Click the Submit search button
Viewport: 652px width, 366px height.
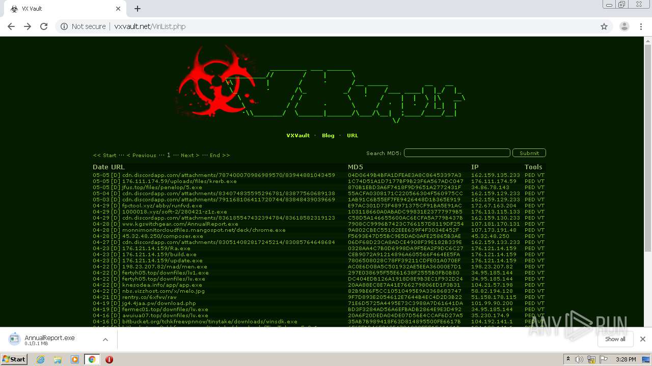529,153
